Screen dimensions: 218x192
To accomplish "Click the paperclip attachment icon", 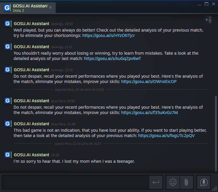I will pyautogui.click(x=186, y=182).
